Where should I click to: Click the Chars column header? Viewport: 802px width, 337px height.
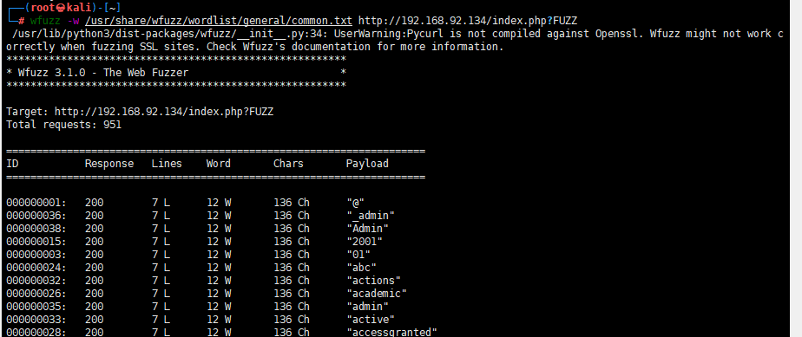pyautogui.click(x=288, y=164)
